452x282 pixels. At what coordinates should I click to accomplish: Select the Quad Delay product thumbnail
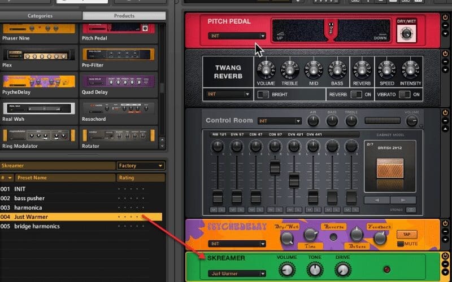coord(119,82)
